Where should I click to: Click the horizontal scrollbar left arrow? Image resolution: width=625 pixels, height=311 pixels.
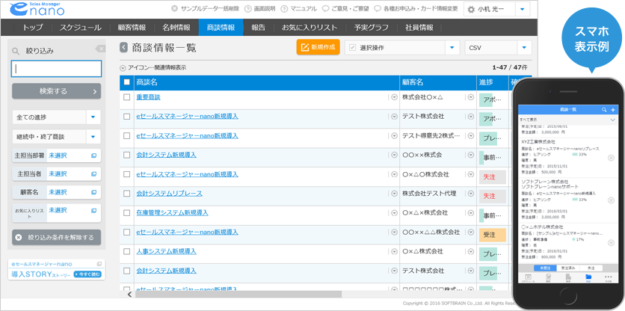tap(129, 295)
